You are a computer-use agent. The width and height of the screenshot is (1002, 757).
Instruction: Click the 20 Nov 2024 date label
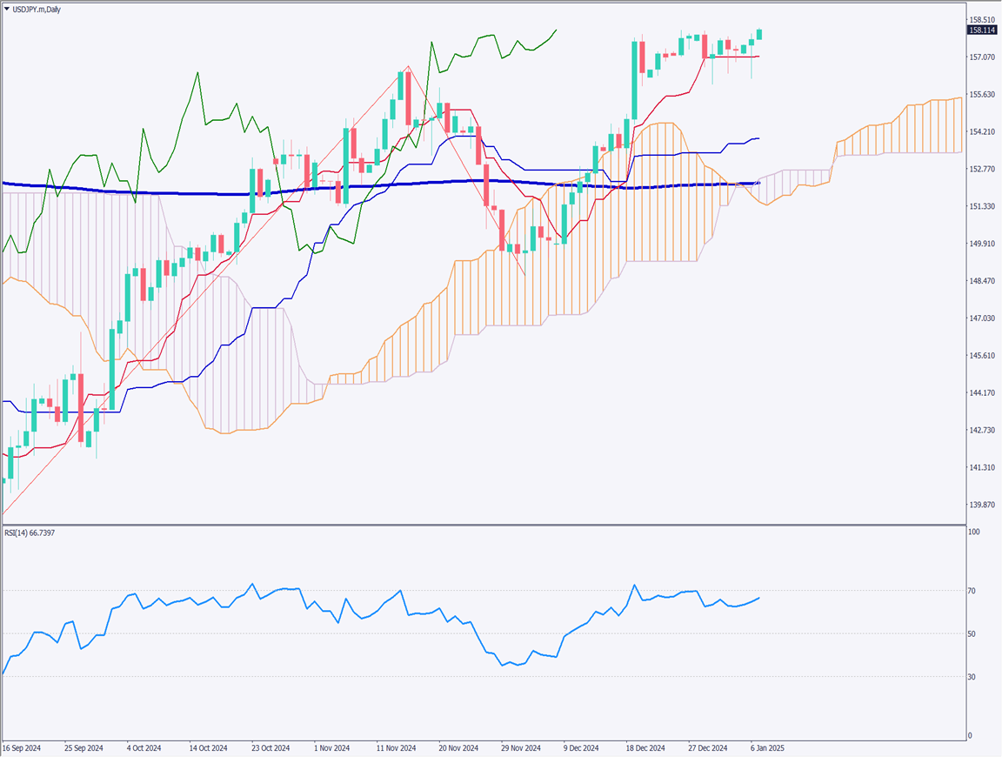pos(458,748)
